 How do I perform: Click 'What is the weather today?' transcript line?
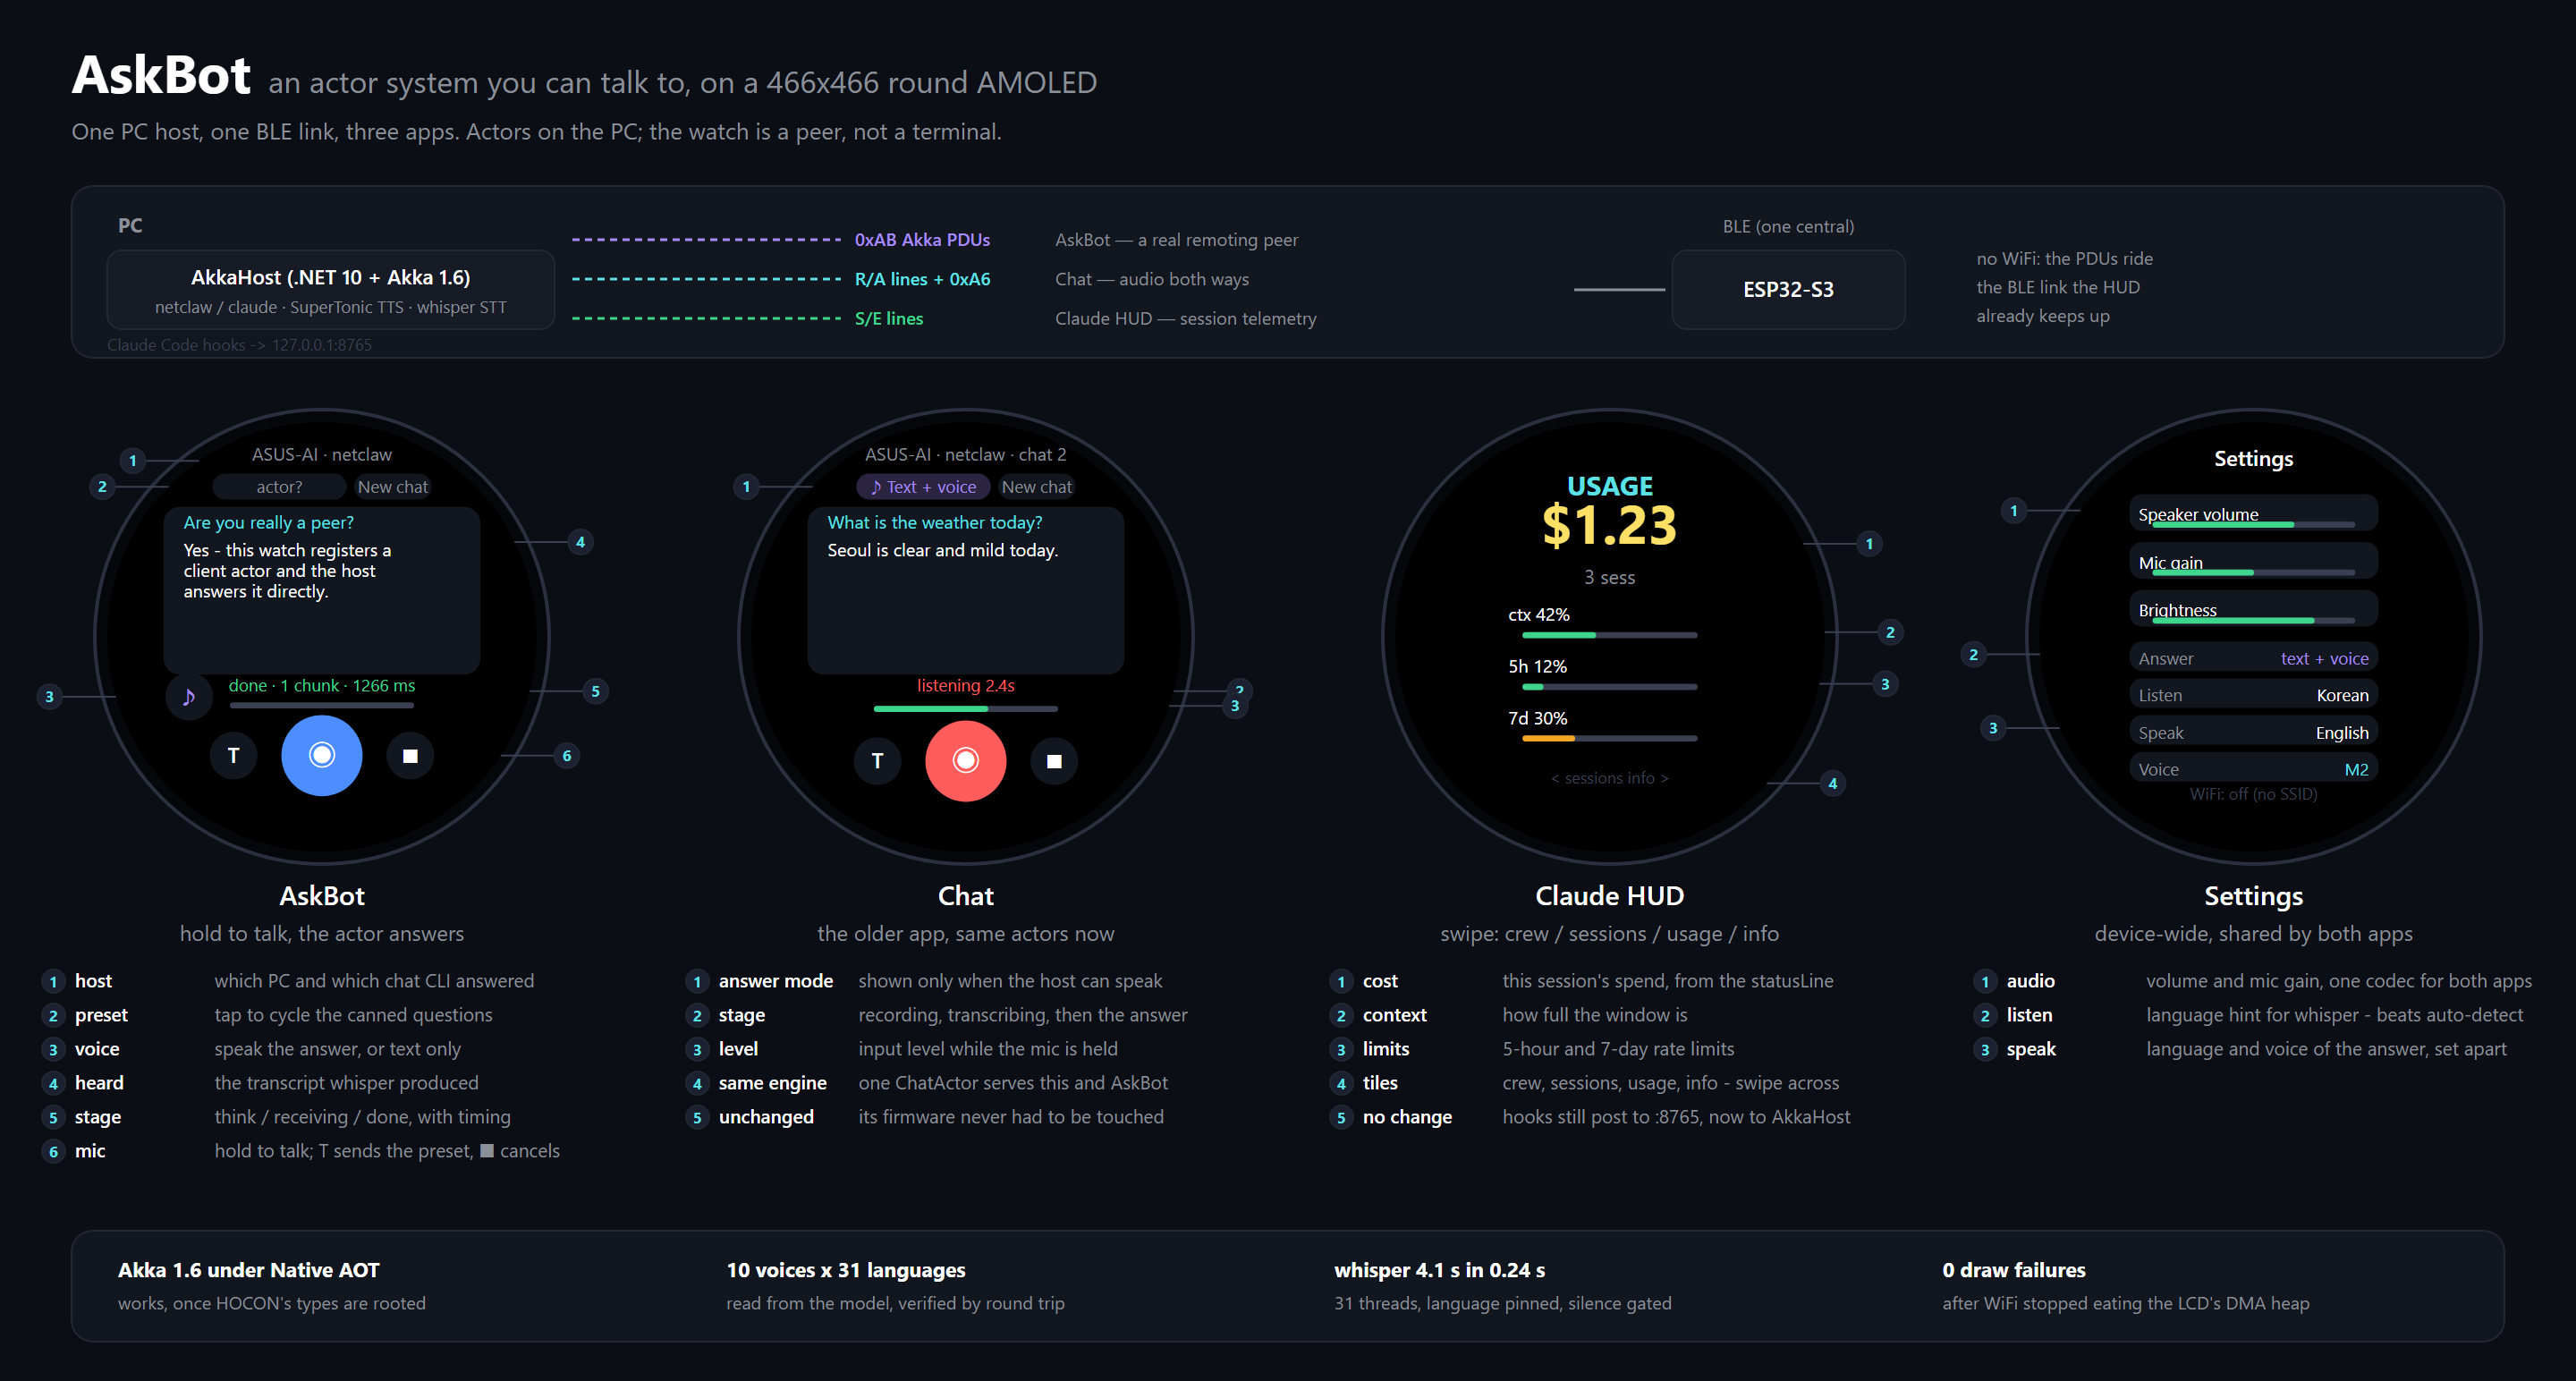(934, 522)
